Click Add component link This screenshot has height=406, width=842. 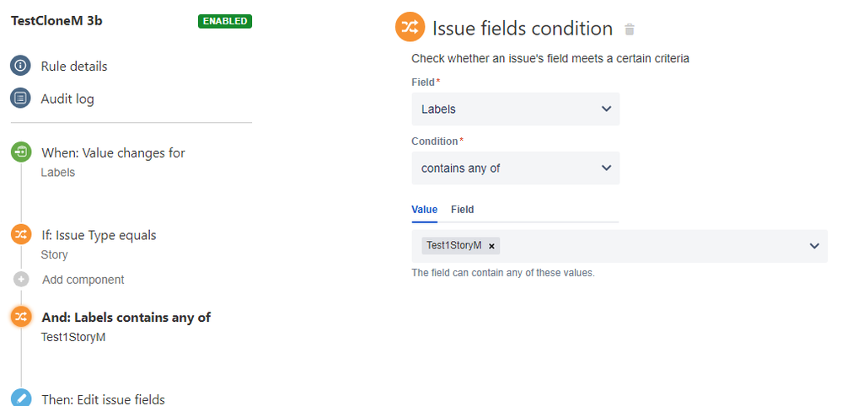[83, 280]
